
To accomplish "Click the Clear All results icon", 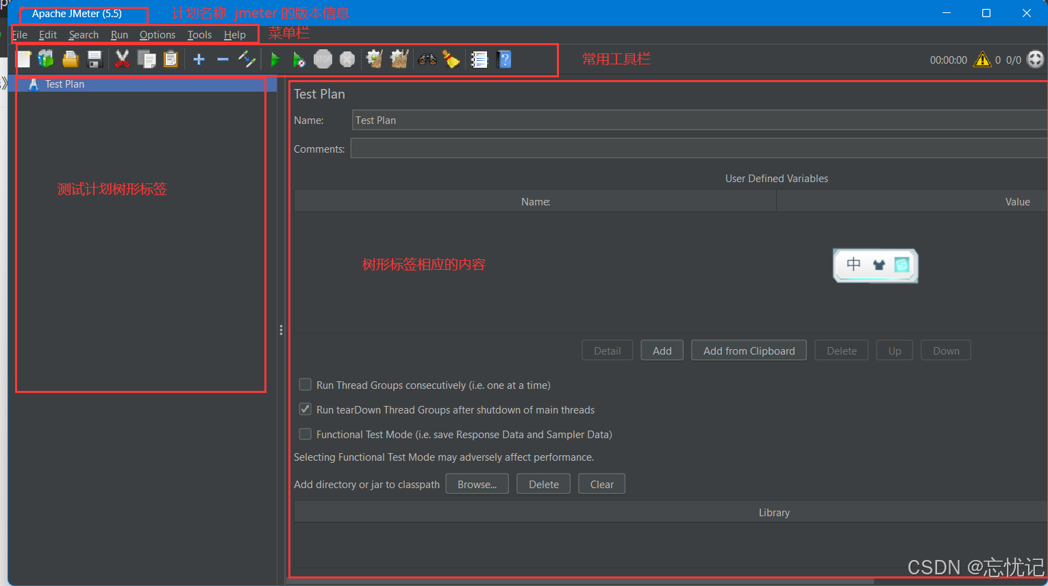I will tap(399, 60).
